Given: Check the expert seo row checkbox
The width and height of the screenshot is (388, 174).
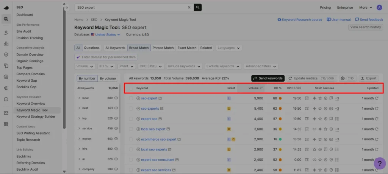Looking at the screenshot, I should (131, 119).
